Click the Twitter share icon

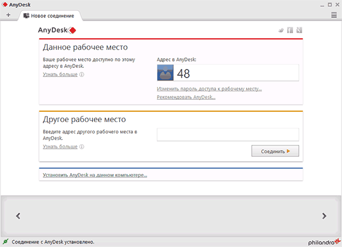tap(281, 30)
